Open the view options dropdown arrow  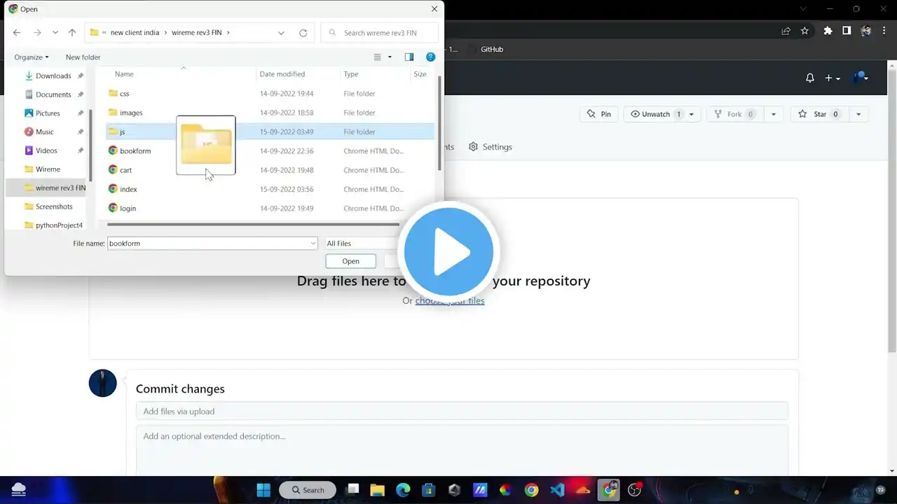coord(390,57)
